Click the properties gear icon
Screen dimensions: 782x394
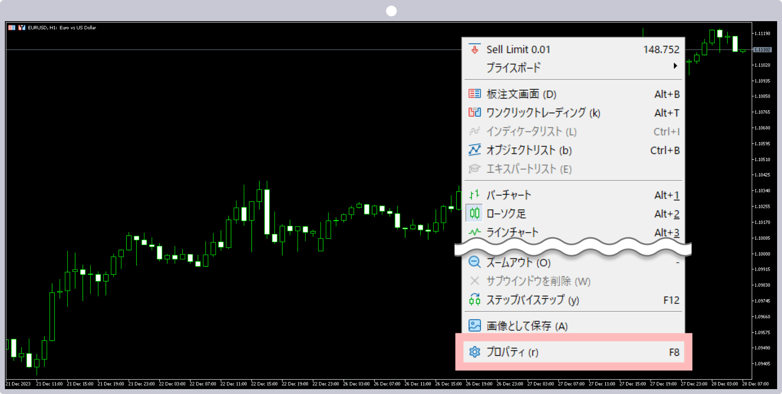(x=474, y=352)
